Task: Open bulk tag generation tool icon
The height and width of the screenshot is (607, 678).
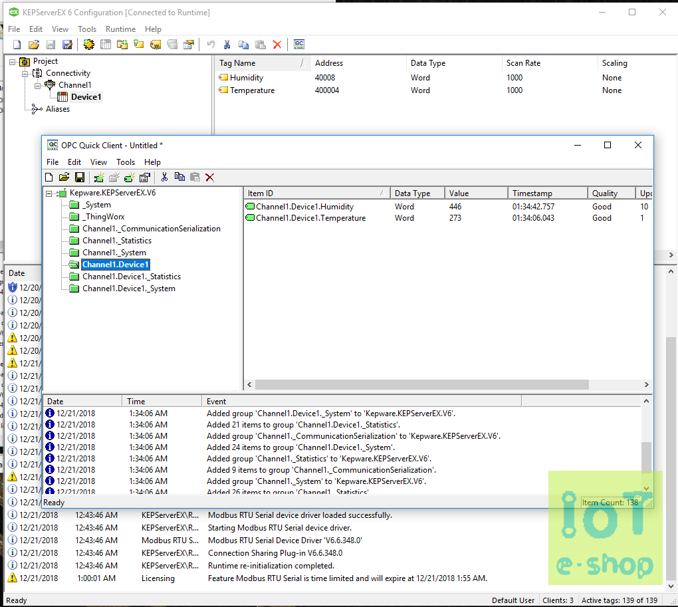Action: 156,45
